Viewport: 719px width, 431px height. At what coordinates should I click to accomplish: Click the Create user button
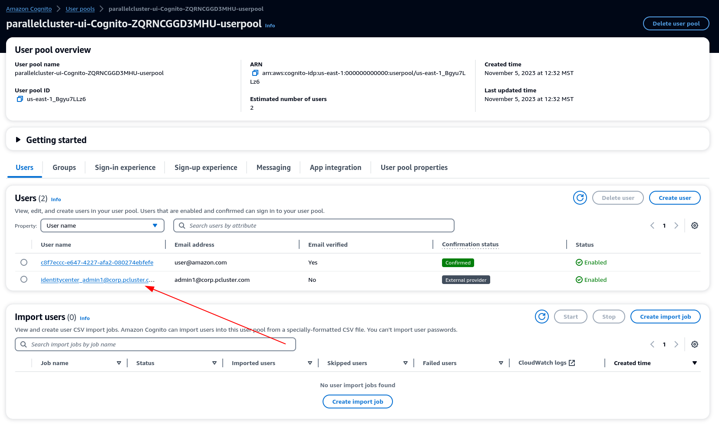(674, 198)
